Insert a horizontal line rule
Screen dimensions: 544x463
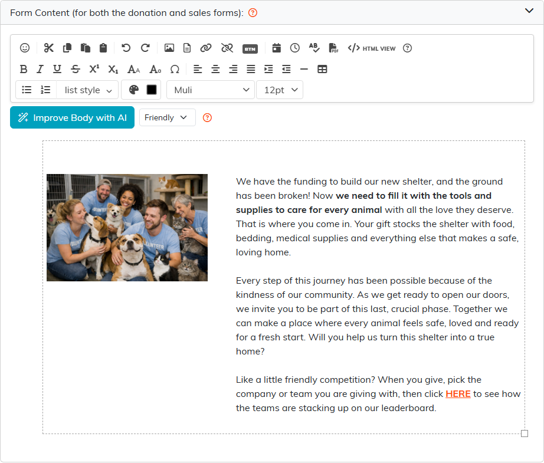(304, 70)
